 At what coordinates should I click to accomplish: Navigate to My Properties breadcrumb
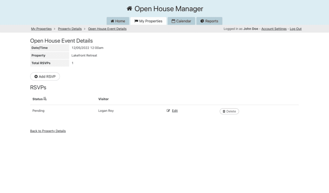pos(41,29)
